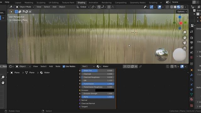Click the viewport zoom magnifier icon
This screenshot has width=201, height=113.
tap(185, 32)
